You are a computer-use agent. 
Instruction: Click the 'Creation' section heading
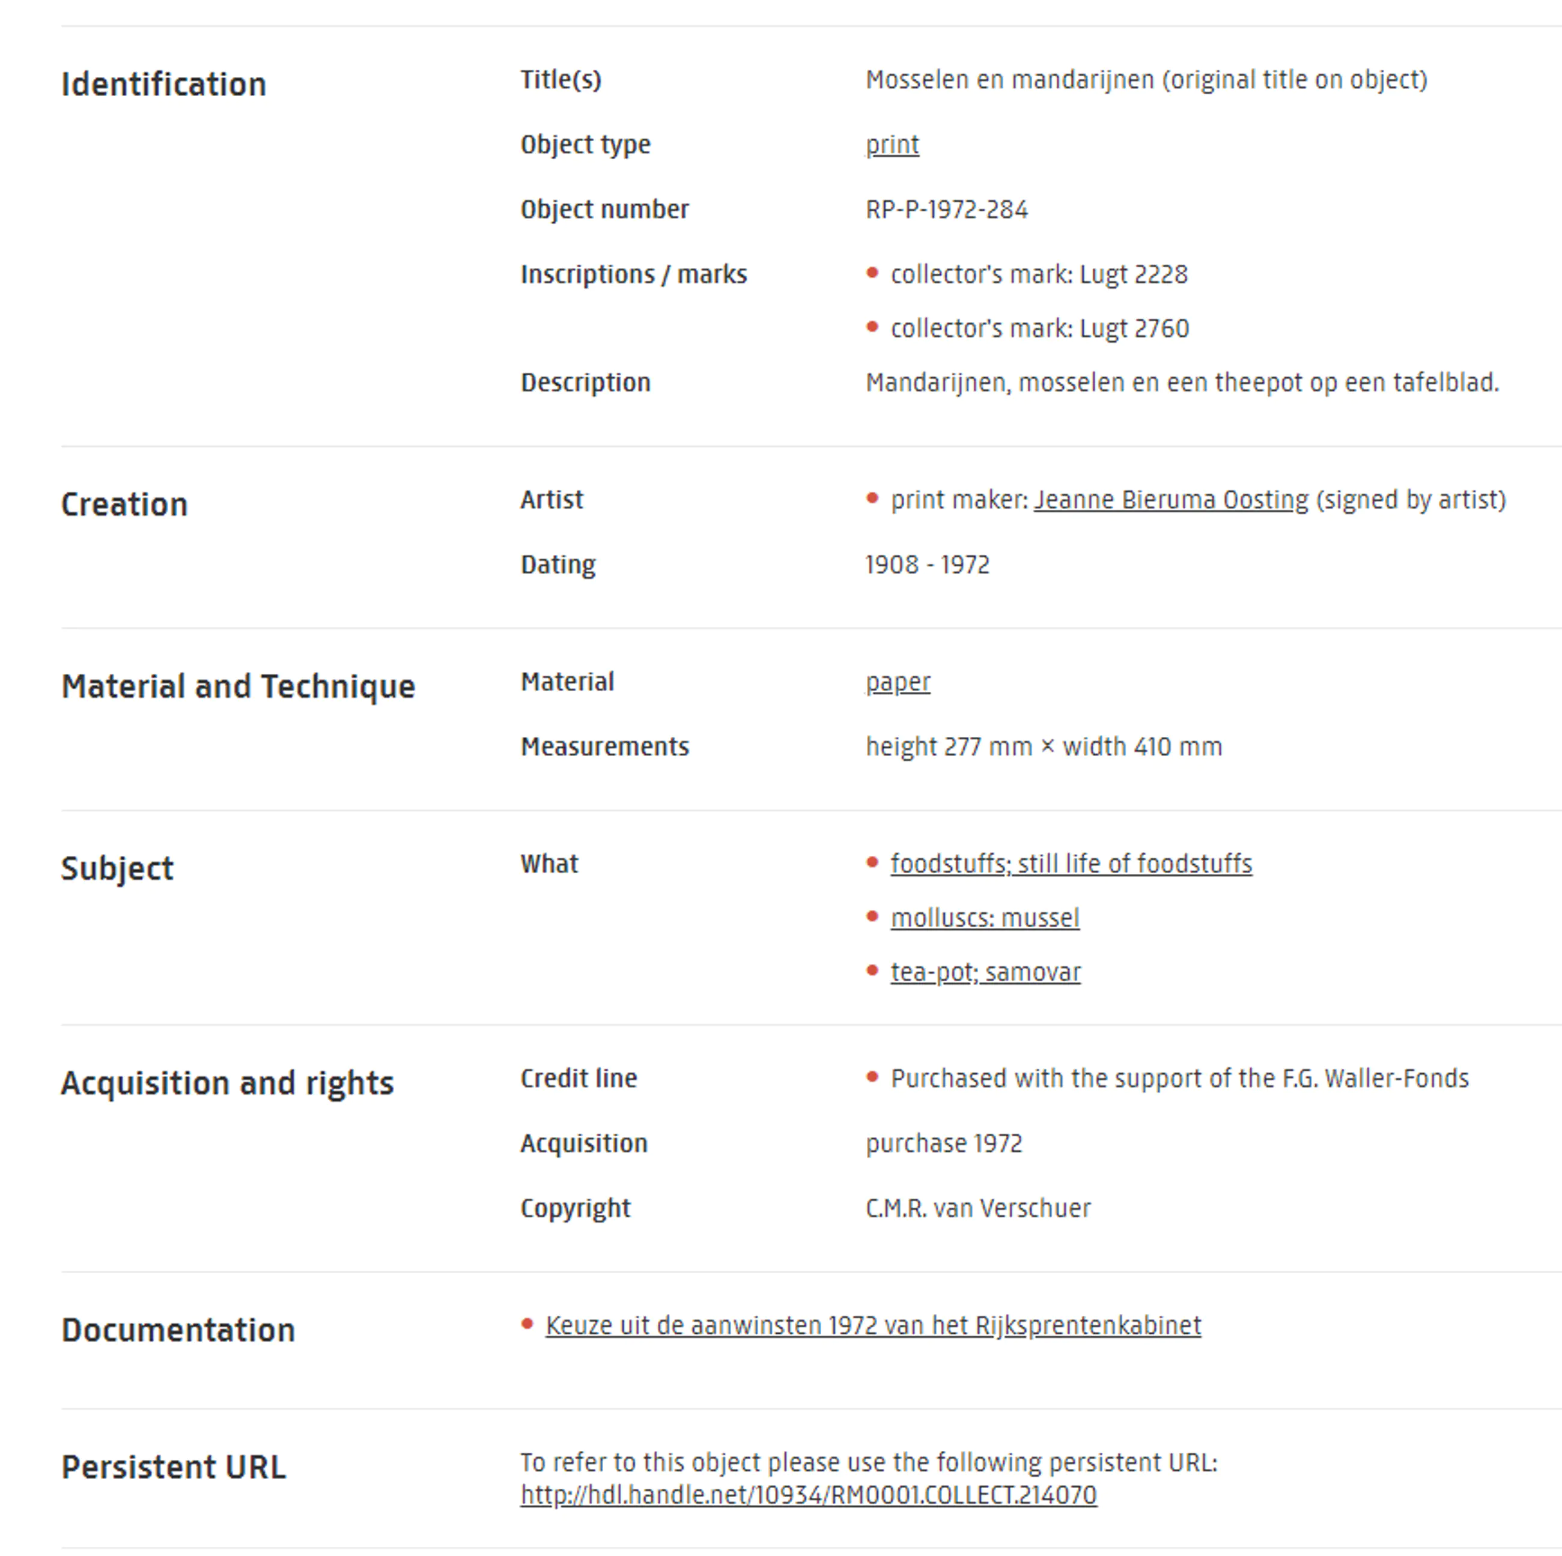point(124,504)
